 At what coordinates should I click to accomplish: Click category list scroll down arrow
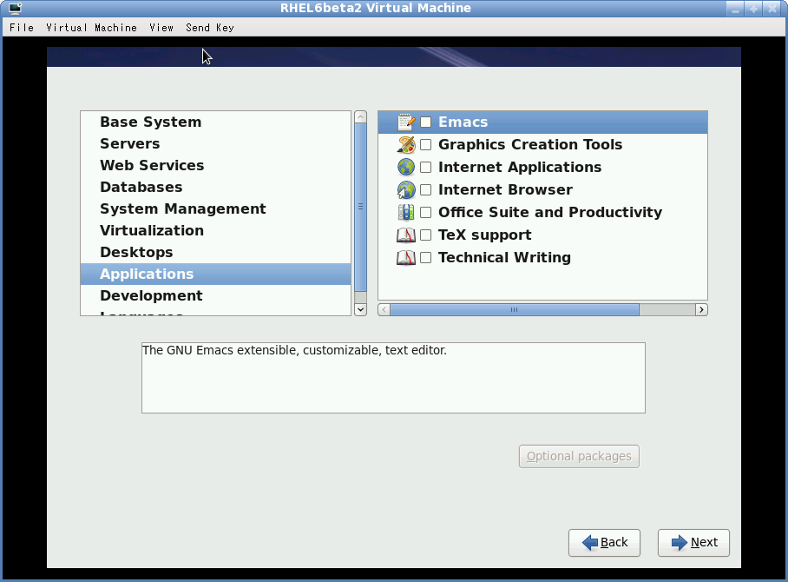click(360, 309)
